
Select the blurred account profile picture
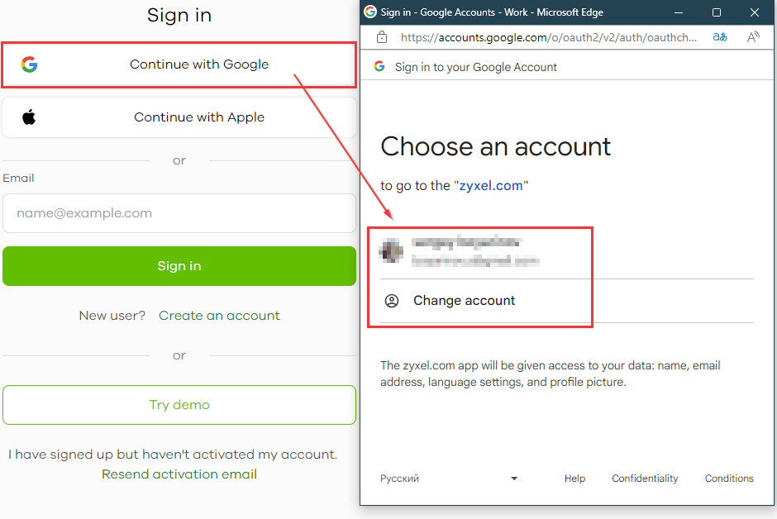391,250
